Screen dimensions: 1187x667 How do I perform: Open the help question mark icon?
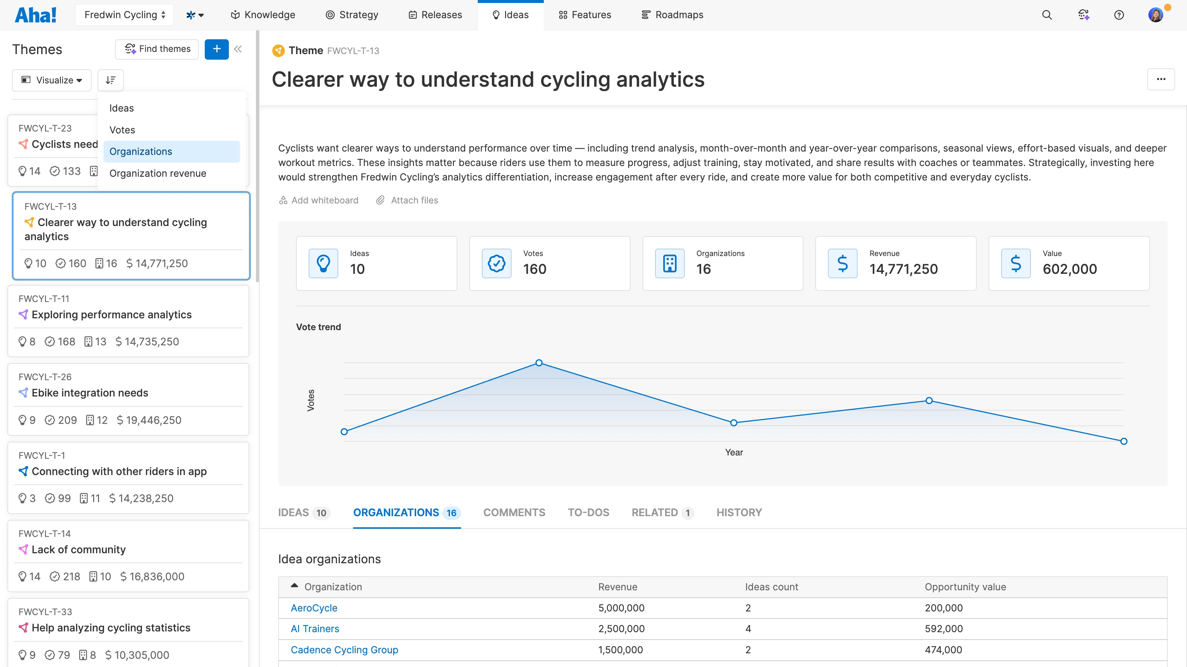[1119, 15]
